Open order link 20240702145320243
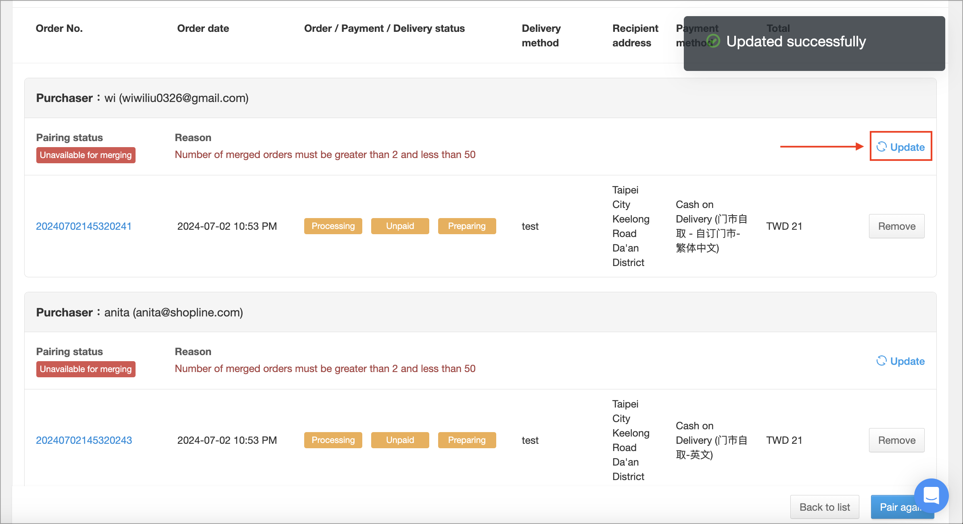The width and height of the screenshot is (963, 524). click(x=84, y=440)
